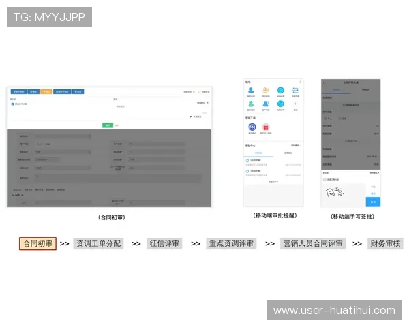Click the 征信评审 step
This screenshot has width=409, height=327.
(x=164, y=244)
